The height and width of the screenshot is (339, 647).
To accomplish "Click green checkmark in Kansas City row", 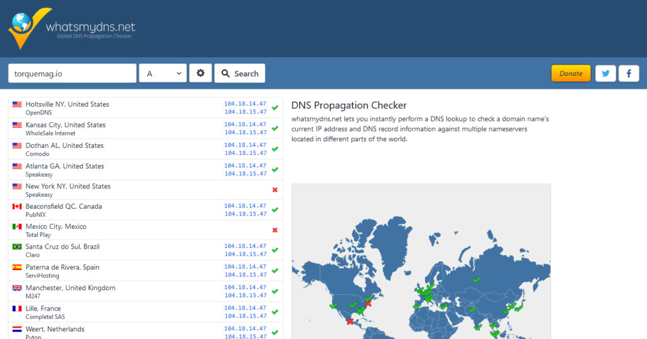I will tap(275, 128).
